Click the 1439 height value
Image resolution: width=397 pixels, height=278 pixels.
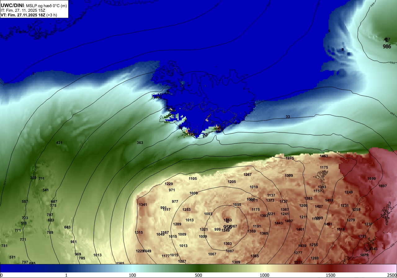302,246
